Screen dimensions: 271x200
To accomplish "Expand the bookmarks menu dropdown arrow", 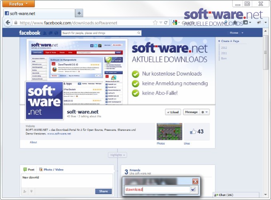I will coord(250,22).
